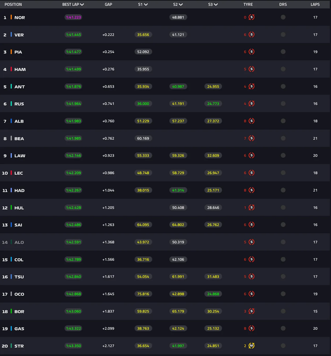
Task: Click BOR's soft tyre icon
Action: coord(251,311)
